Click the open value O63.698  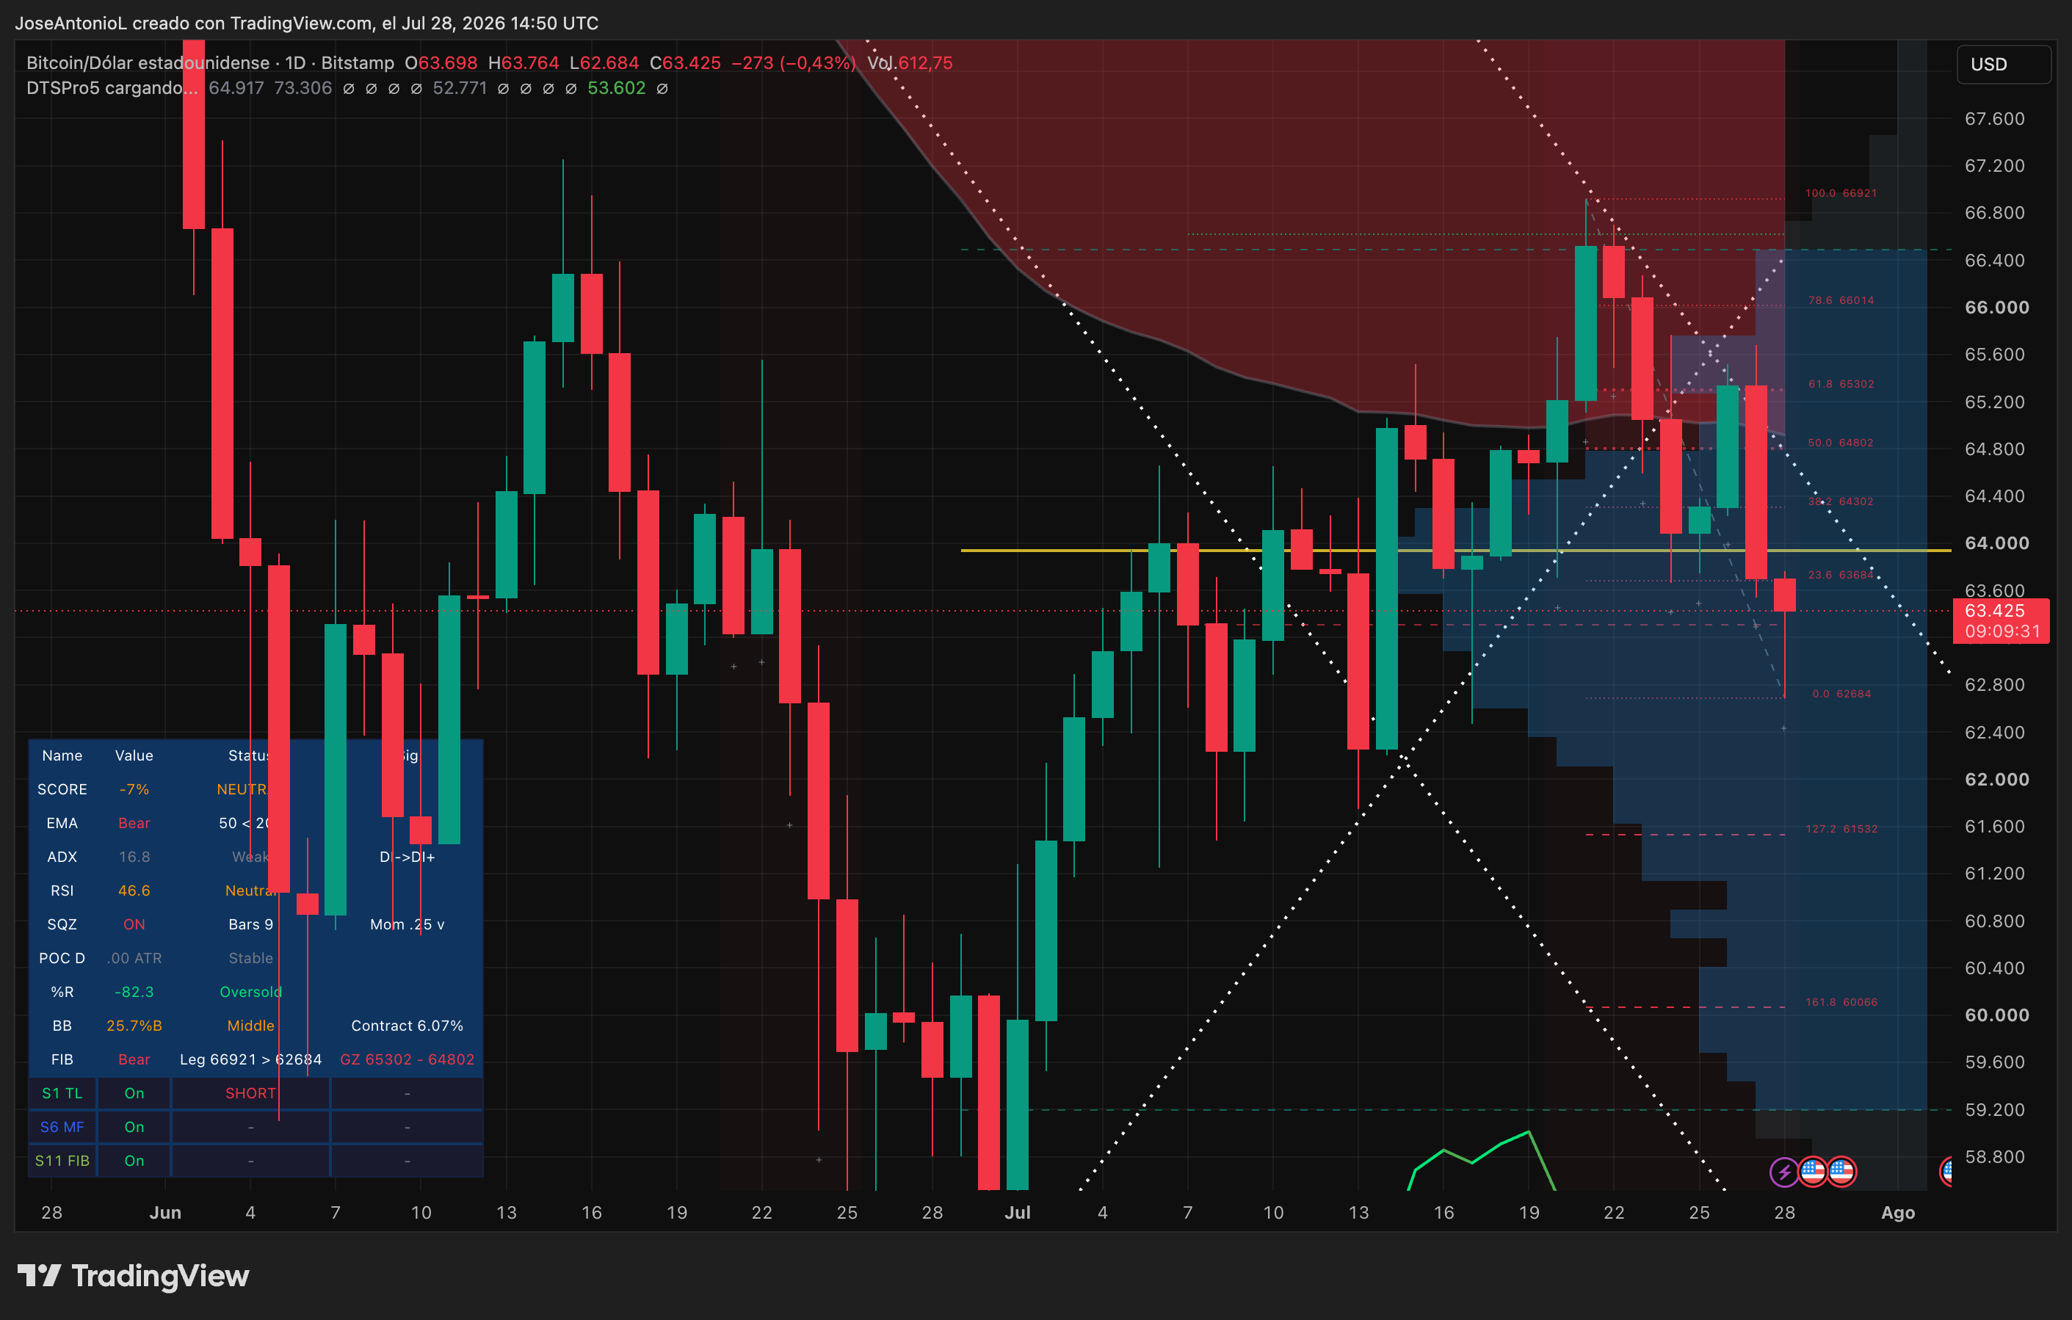(x=441, y=63)
